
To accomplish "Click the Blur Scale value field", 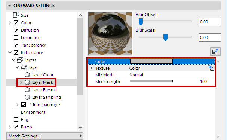I will pos(210,37).
